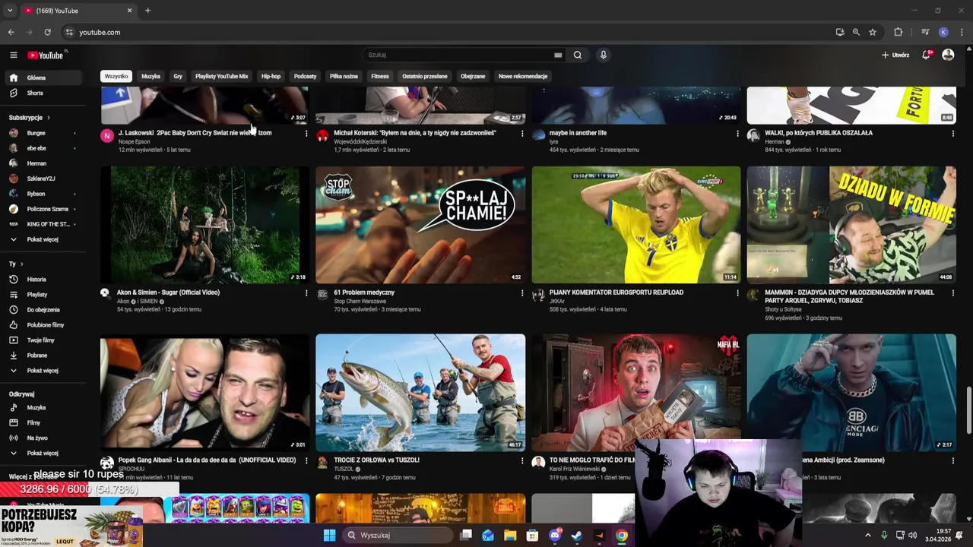Screen dimensions: 973x547
Task: Open the Windows Start menu
Action: coord(329,535)
